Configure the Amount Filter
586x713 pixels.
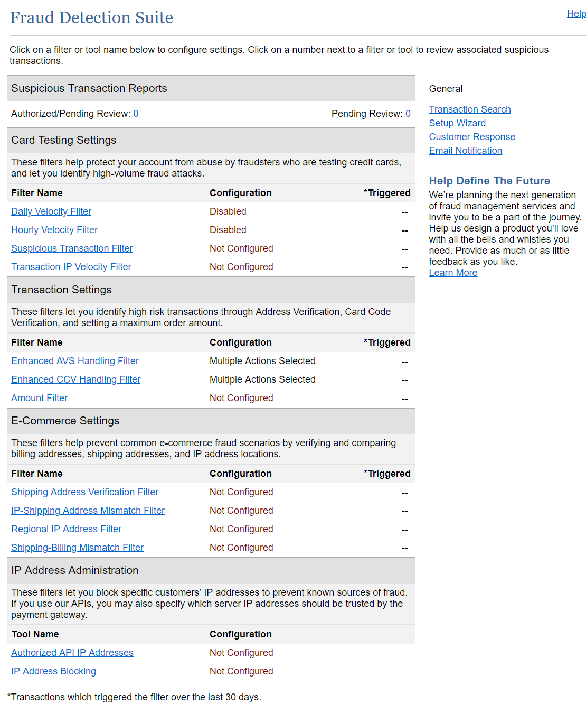40,398
